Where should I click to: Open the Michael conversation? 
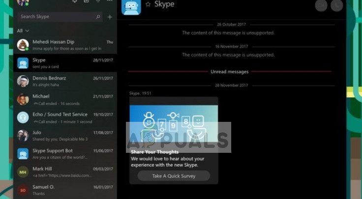pos(65,99)
